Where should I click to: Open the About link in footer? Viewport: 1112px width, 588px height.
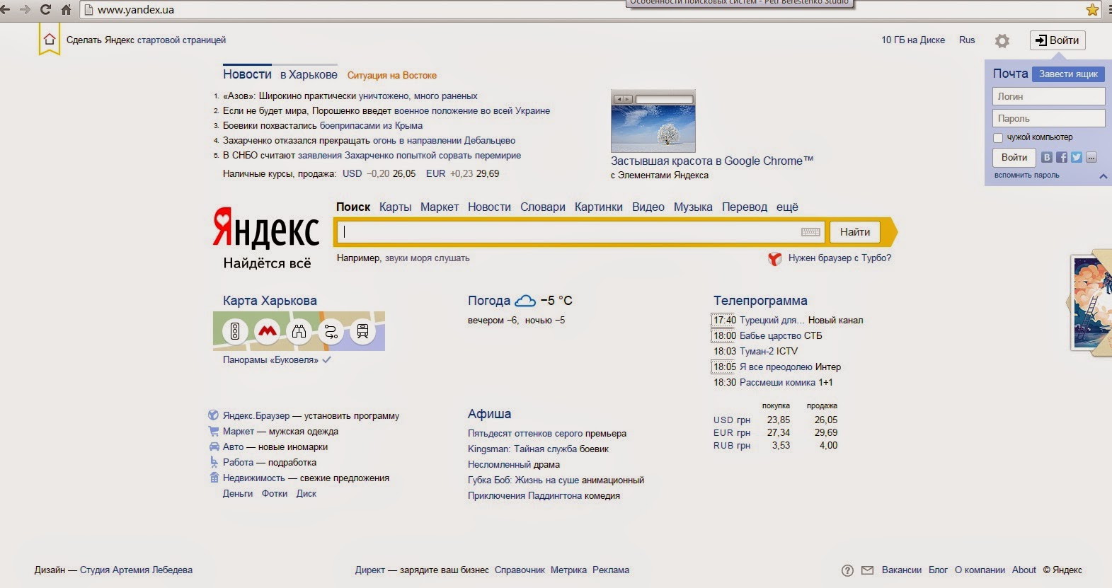1024,570
